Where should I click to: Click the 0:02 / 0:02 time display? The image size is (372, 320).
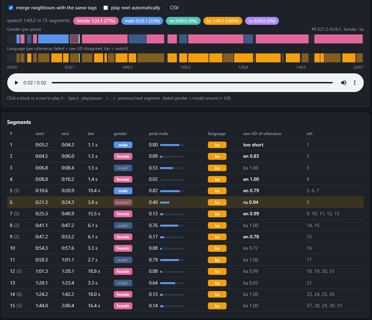34,83
